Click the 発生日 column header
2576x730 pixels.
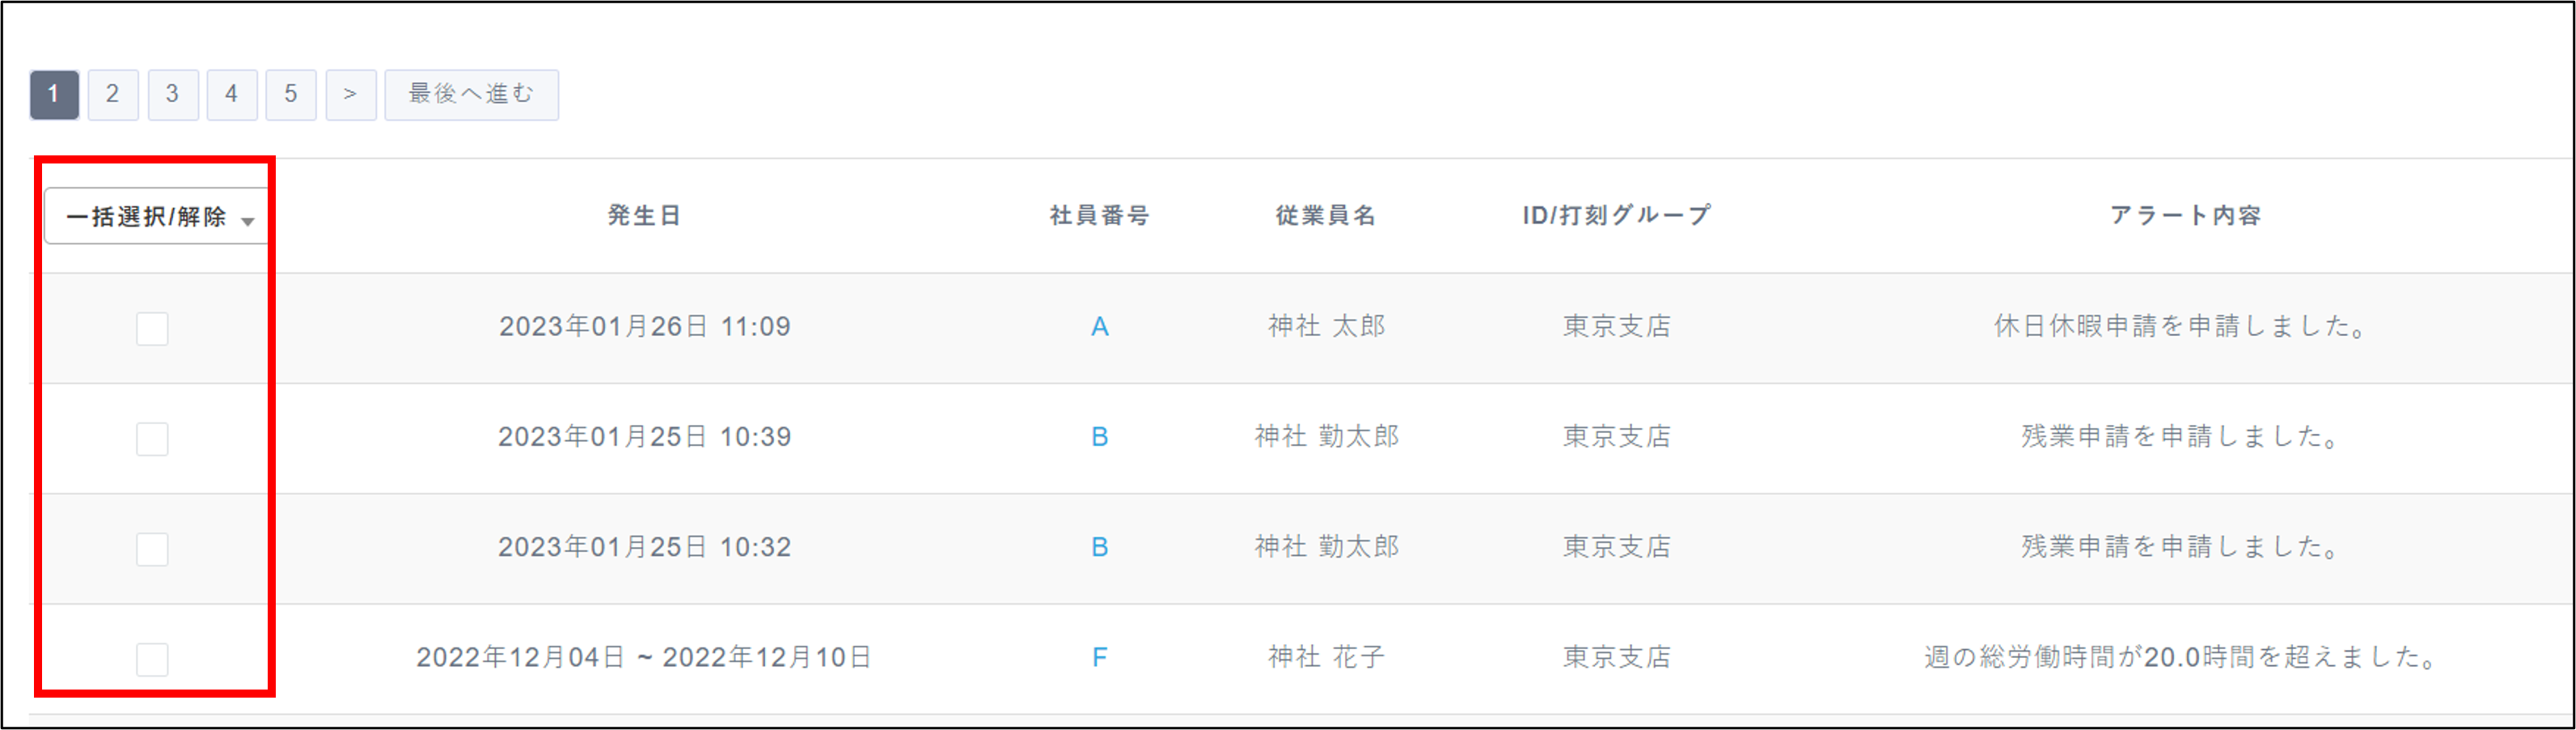pos(644,216)
